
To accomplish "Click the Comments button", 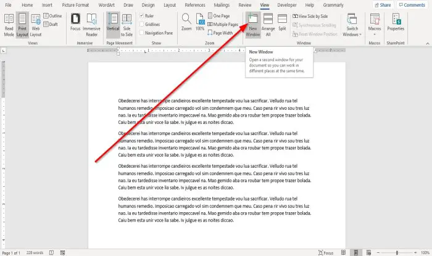I will 412,5.
